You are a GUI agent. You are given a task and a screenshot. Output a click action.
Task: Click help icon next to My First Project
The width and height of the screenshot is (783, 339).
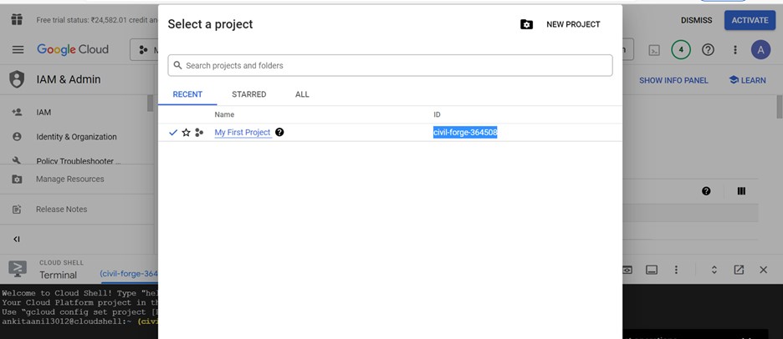point(279,132)
